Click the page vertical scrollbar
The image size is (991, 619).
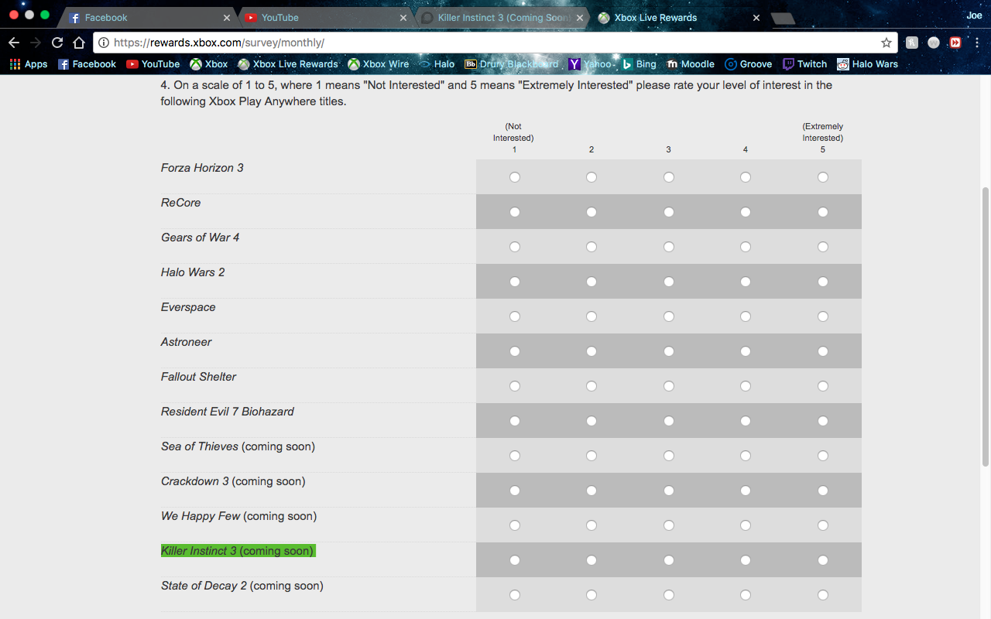986,326
